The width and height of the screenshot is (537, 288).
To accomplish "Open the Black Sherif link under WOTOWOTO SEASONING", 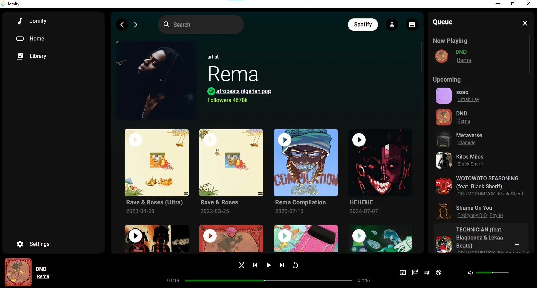I will pos(510,194).
